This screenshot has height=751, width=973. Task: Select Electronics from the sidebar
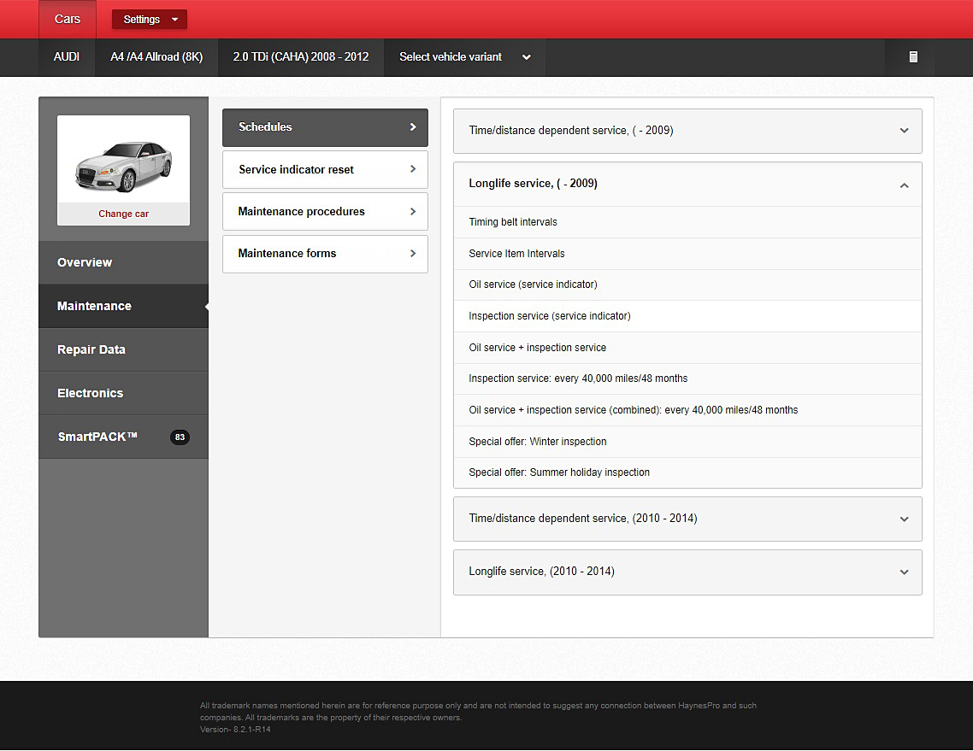91,393
